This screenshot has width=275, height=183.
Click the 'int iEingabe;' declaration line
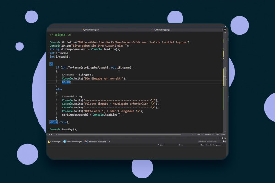(x=60, y=53)
